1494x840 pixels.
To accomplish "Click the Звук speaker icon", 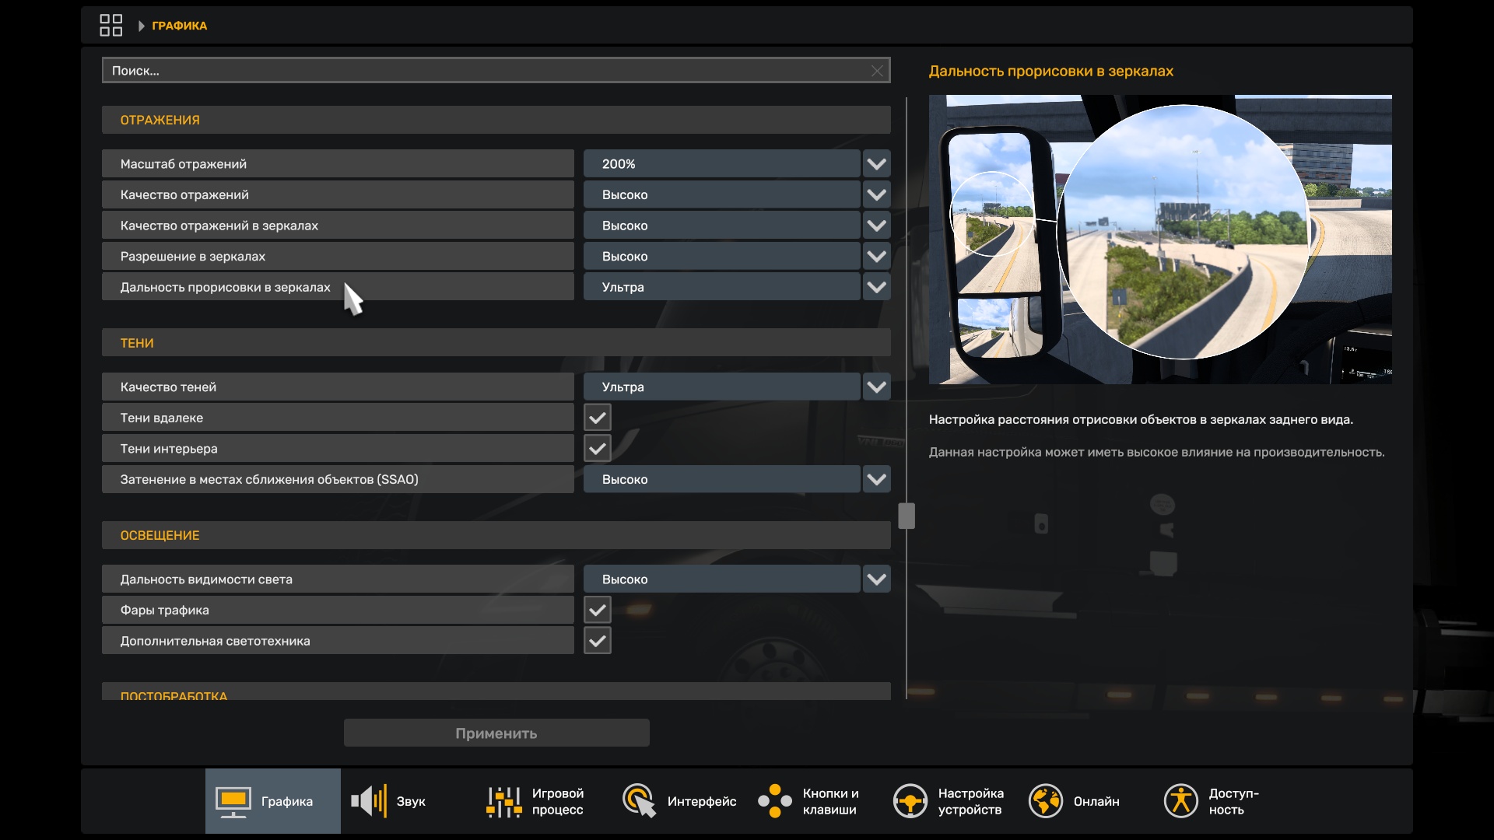I will 369,801.
